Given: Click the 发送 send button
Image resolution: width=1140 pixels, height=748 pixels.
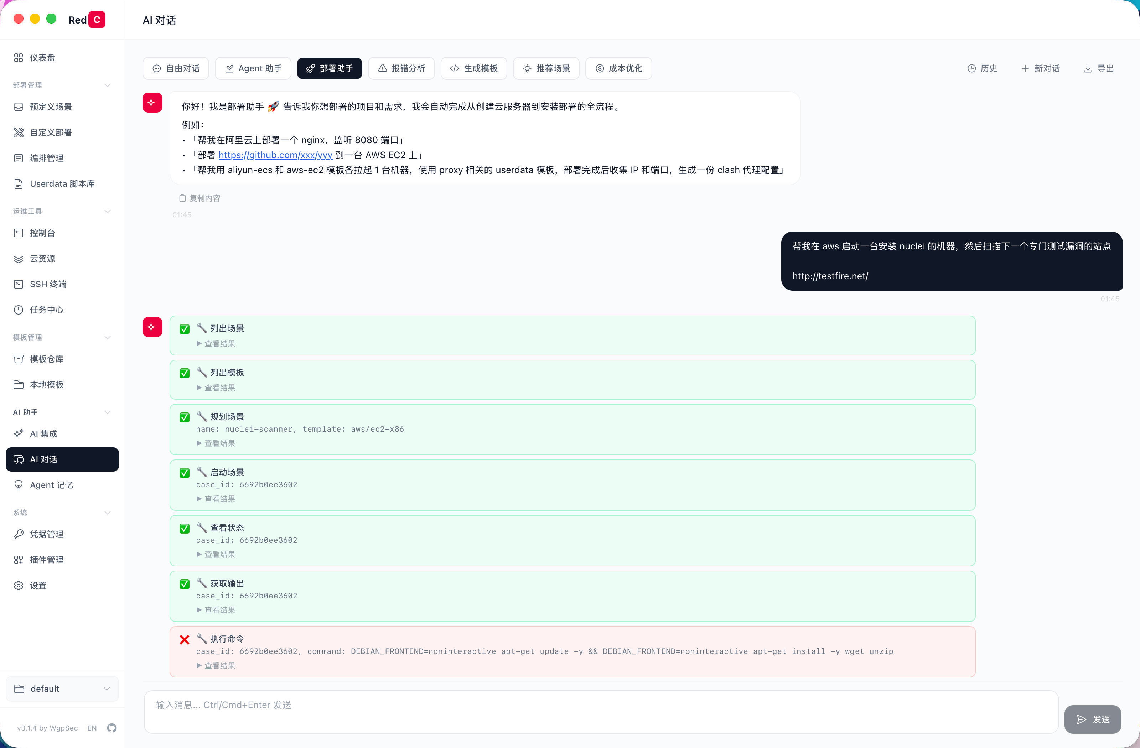Looking at the screenshot, I should pos(1092,719).
